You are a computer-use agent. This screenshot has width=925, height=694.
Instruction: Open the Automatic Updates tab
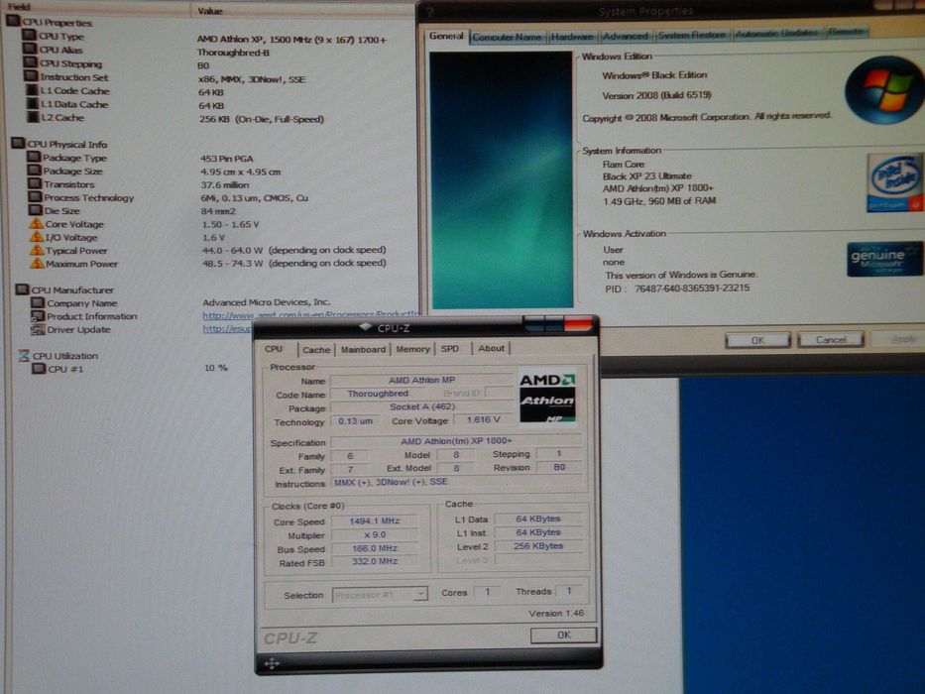pyautogui.click(x=776, y=33)
